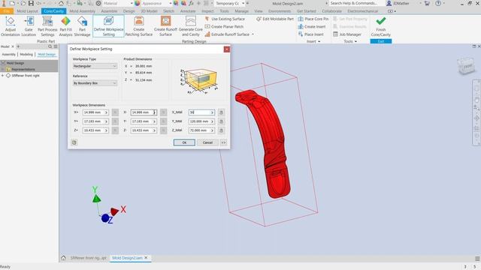
Task: Toggle the button beside Z- field
Action: 164,130
